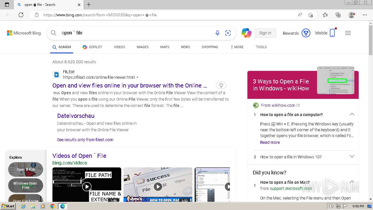Open the Collections icon in toolbar
The height and width of the screenshot is (210, 373).
(x=338, y=15)
